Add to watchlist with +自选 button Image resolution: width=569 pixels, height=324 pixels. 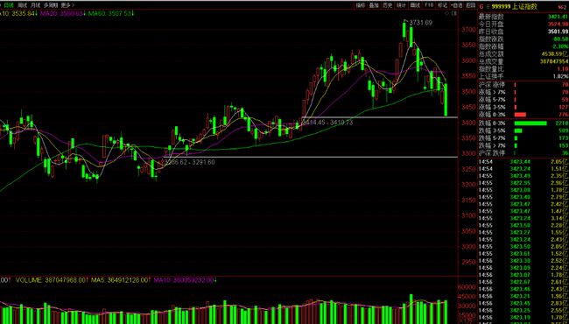(456, 5)
